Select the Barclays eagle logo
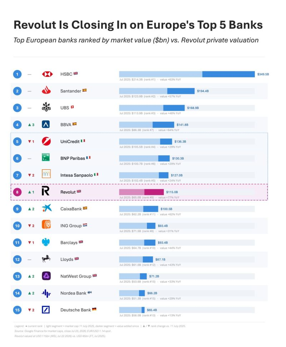Viewport: 286px width, 347px height. 46,242
